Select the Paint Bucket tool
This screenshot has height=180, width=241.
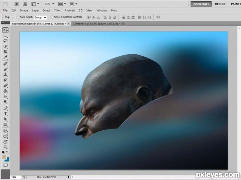pyautogui.click(x=5, y=91)
